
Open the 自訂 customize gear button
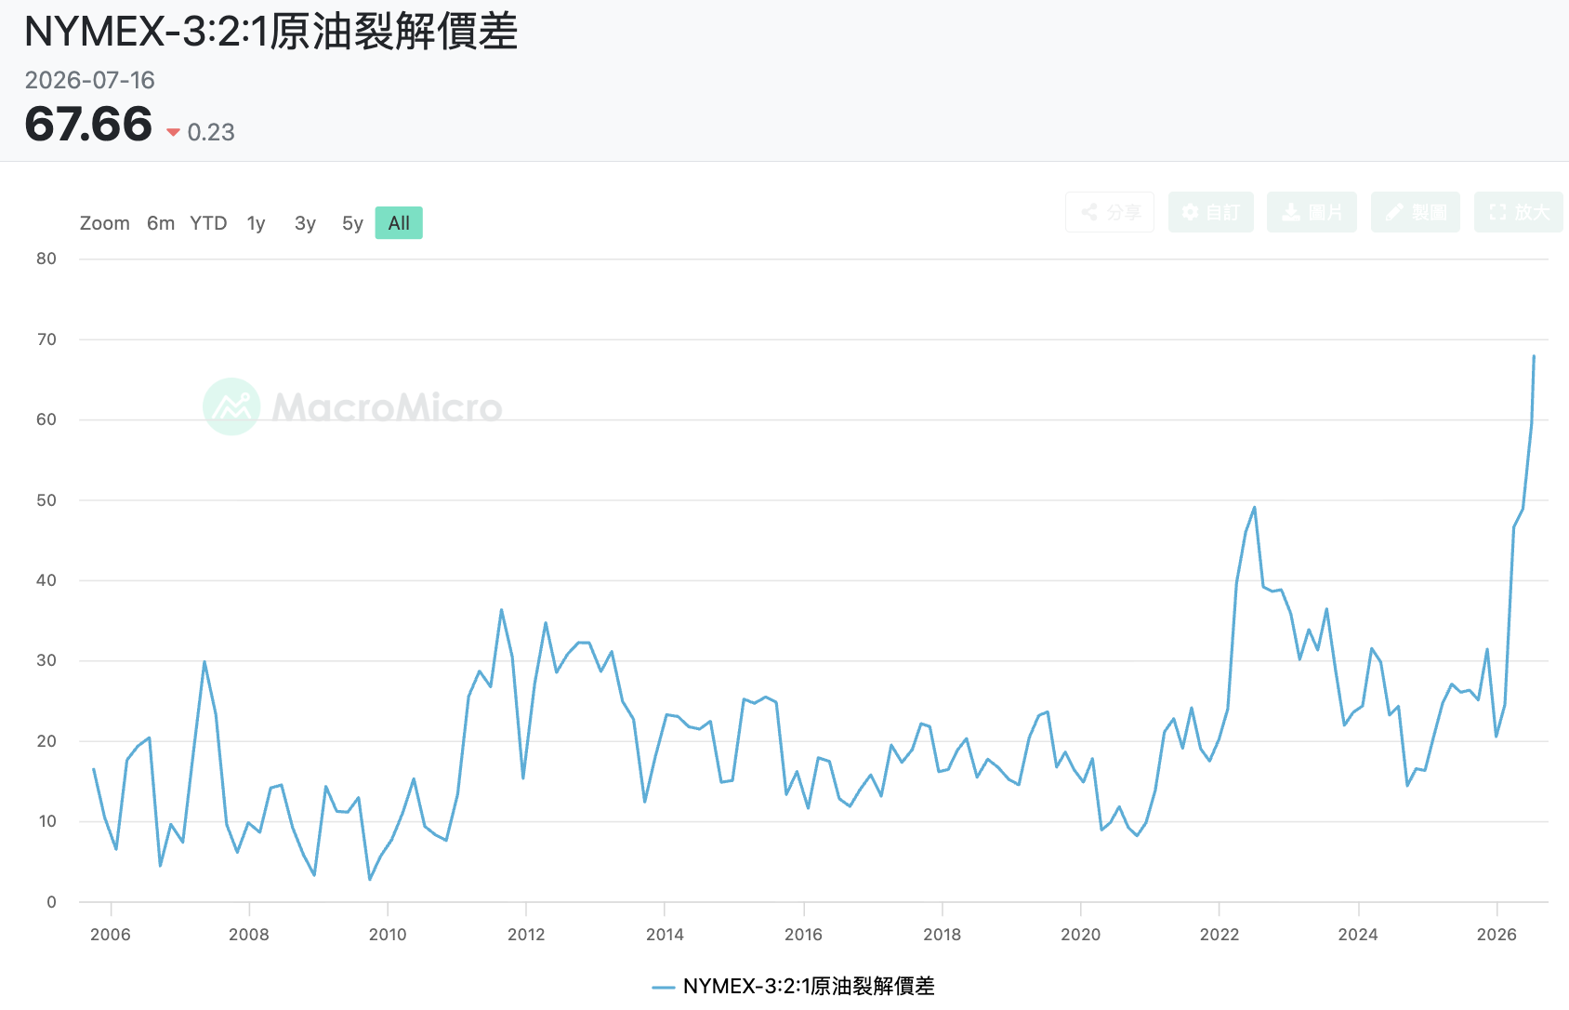click(1211, 212)
